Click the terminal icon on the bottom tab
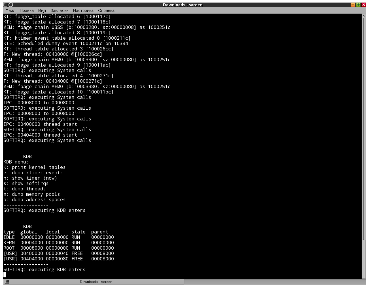The width and height of the screenshot is (369, 289). (x=7, y=282)
